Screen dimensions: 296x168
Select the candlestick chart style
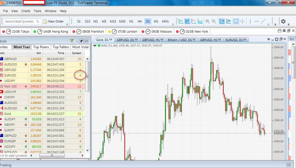click(x=187, y=21)
